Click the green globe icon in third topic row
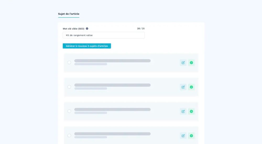This screenshot has height=144, width=262. (192, 111)
